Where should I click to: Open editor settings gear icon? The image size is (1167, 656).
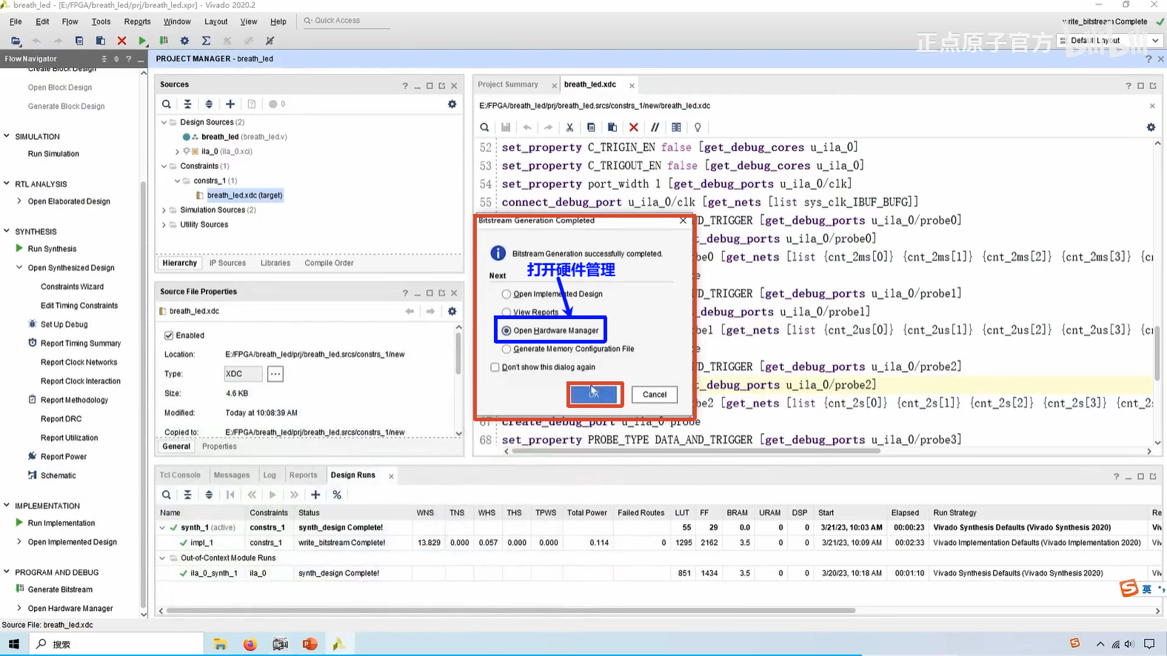(x=1151, y=127)
